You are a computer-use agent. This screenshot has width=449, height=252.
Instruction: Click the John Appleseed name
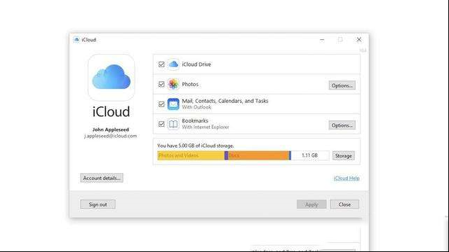point(111,129)
